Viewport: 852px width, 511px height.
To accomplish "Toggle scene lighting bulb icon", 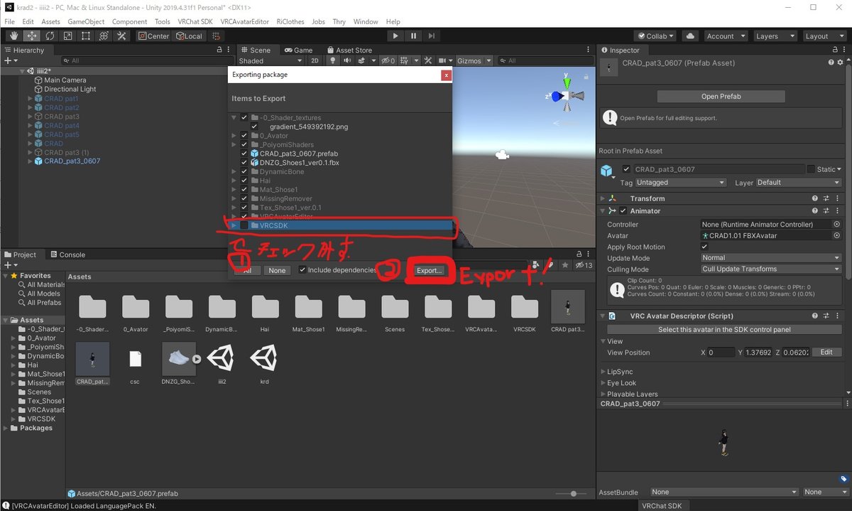I will pyautogui.click(x=332, y=60).
